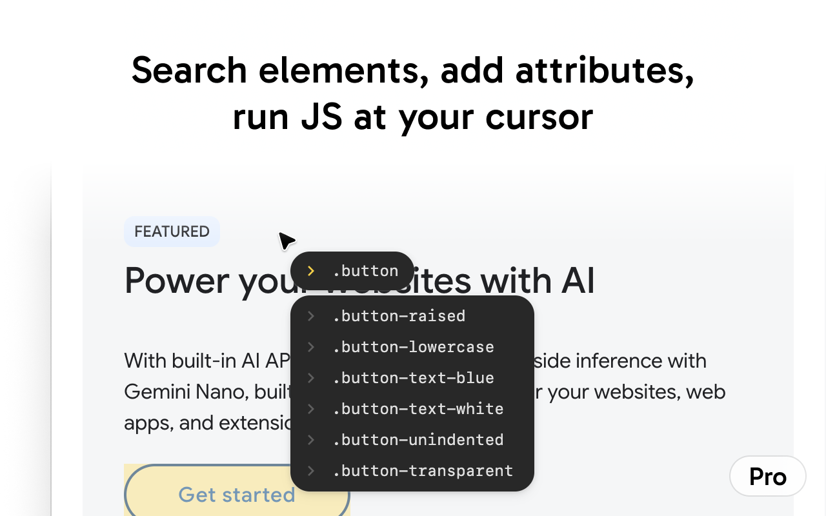Pick the .button-transparent suggestion
This screenshot has height=516, width=826.
(x=412, y=471)
